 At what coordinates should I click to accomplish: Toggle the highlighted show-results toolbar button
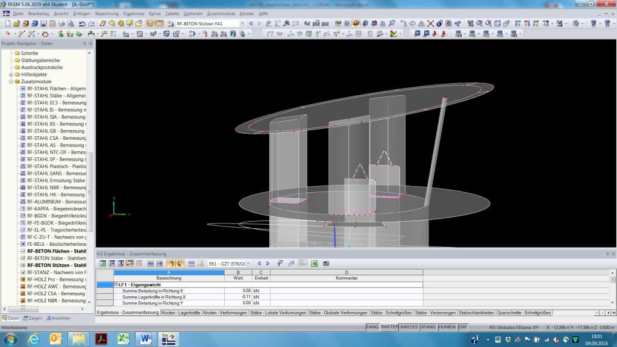pos(355,23)
